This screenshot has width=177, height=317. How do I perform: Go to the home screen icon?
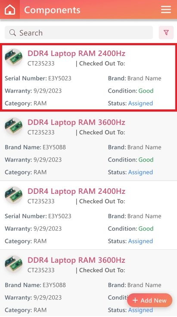10,9
